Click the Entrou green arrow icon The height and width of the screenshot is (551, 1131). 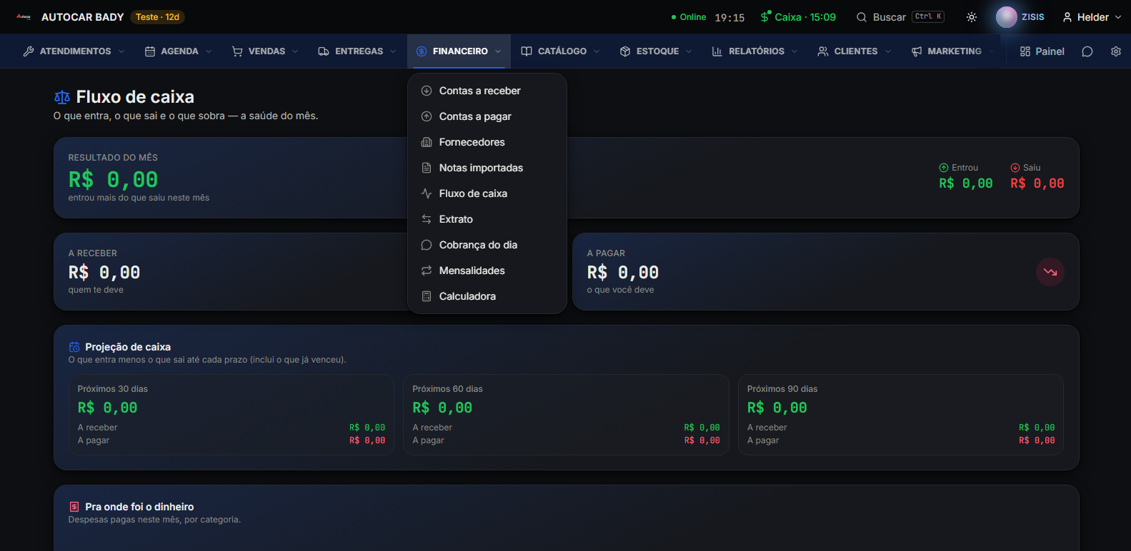click(944, 168)
